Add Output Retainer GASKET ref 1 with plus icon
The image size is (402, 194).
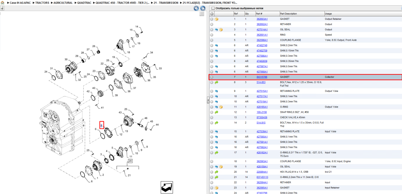click(212, 19)
